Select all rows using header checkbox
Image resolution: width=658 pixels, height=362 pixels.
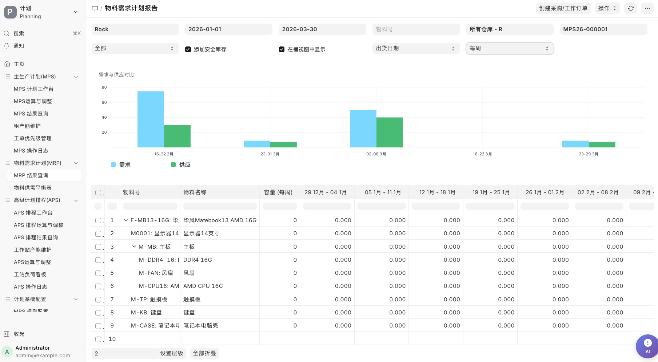[x=98, y=192]
